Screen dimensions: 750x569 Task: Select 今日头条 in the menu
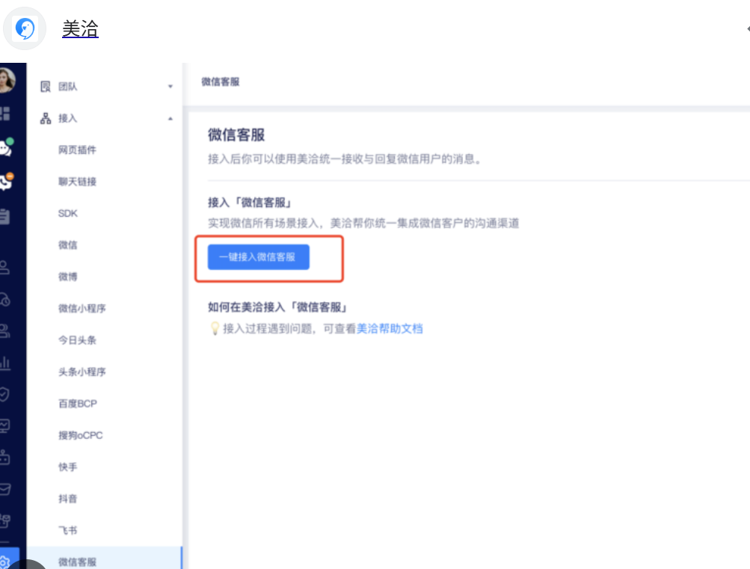click(77, 340)
